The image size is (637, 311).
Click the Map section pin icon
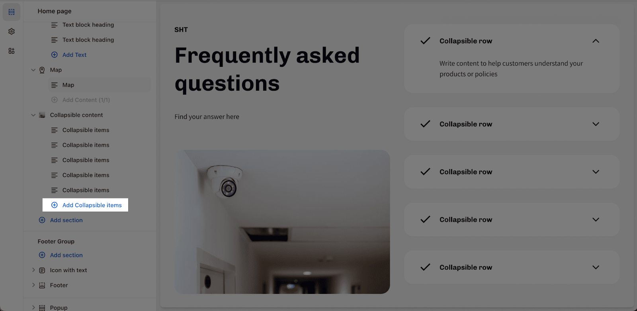click(42, 70)
